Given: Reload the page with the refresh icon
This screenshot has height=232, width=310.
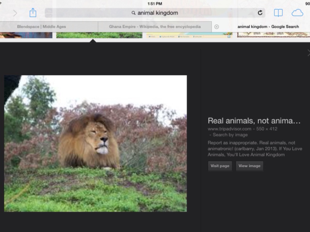Looking at the screenshot, I should 260,13.
